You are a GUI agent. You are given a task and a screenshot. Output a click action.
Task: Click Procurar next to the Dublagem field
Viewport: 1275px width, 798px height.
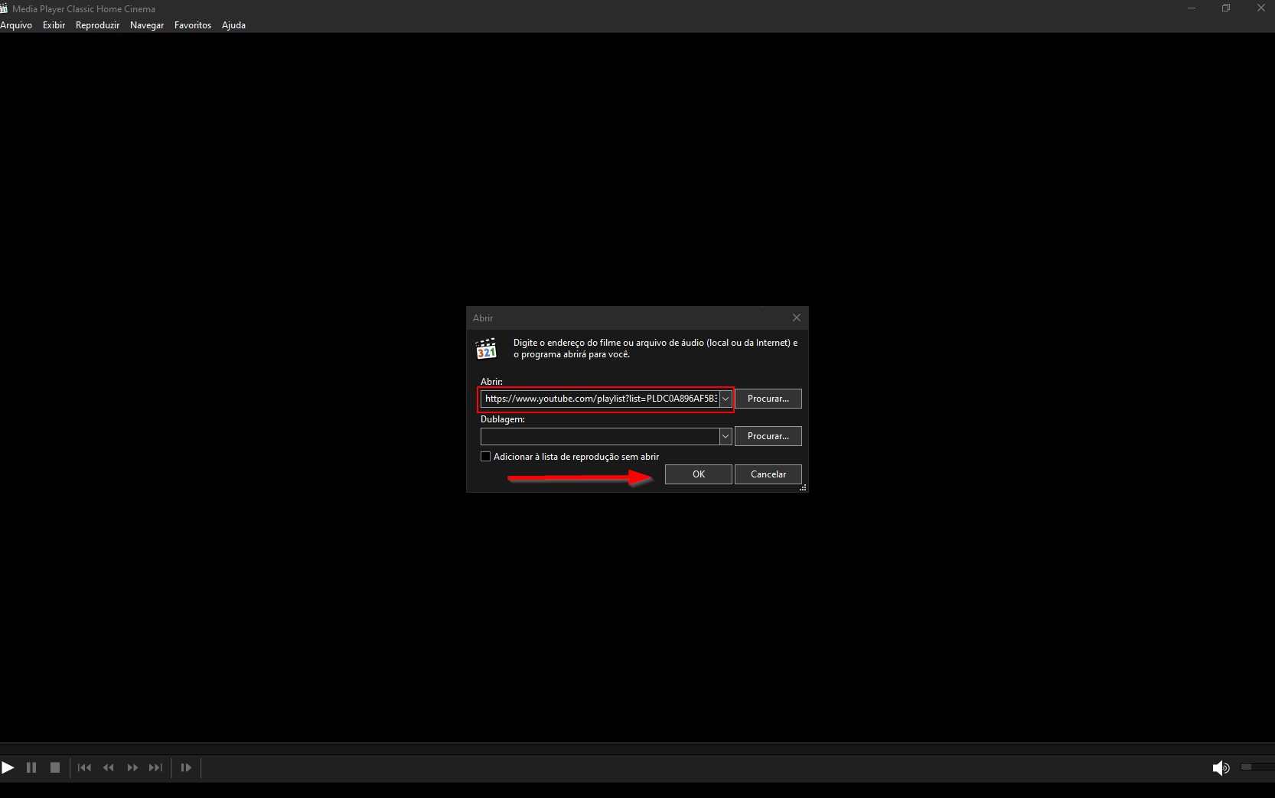tap(768, 435)
